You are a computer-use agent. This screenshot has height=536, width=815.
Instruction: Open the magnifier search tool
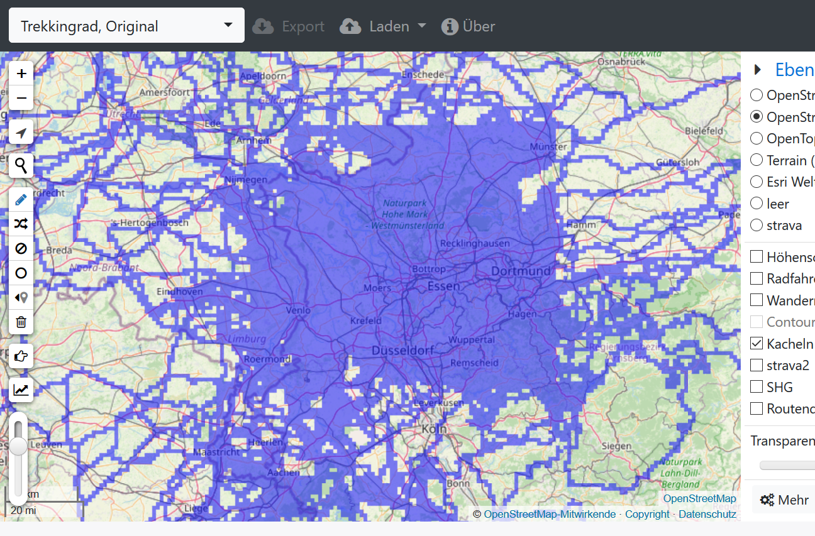coord(21,166)
